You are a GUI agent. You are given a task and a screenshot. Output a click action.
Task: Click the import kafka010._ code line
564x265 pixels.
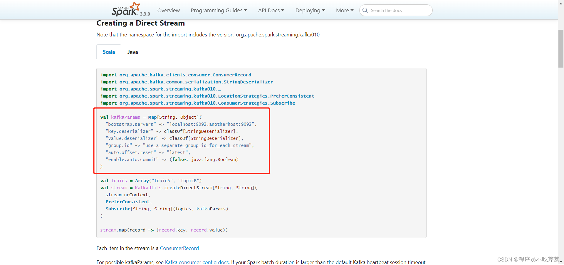(161, 89)
